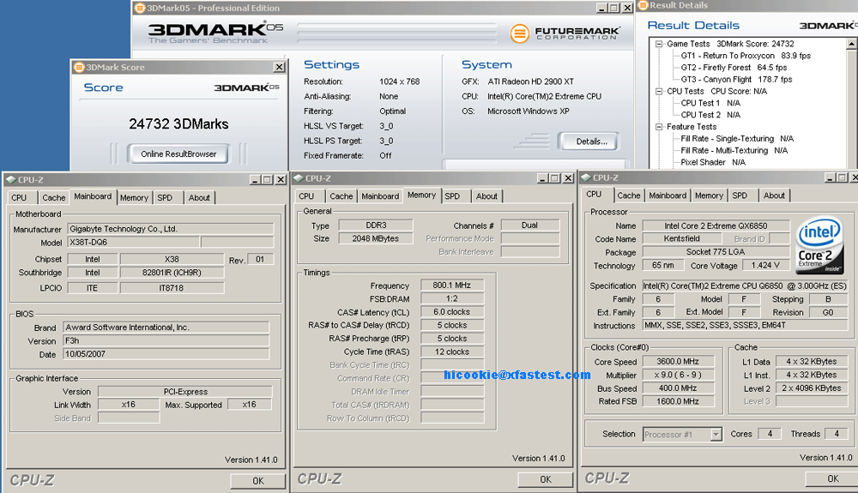Screen dimensions: 858x493
Task: Click Gigabyte Technology manufacturer field
Action: coord(171,229)
